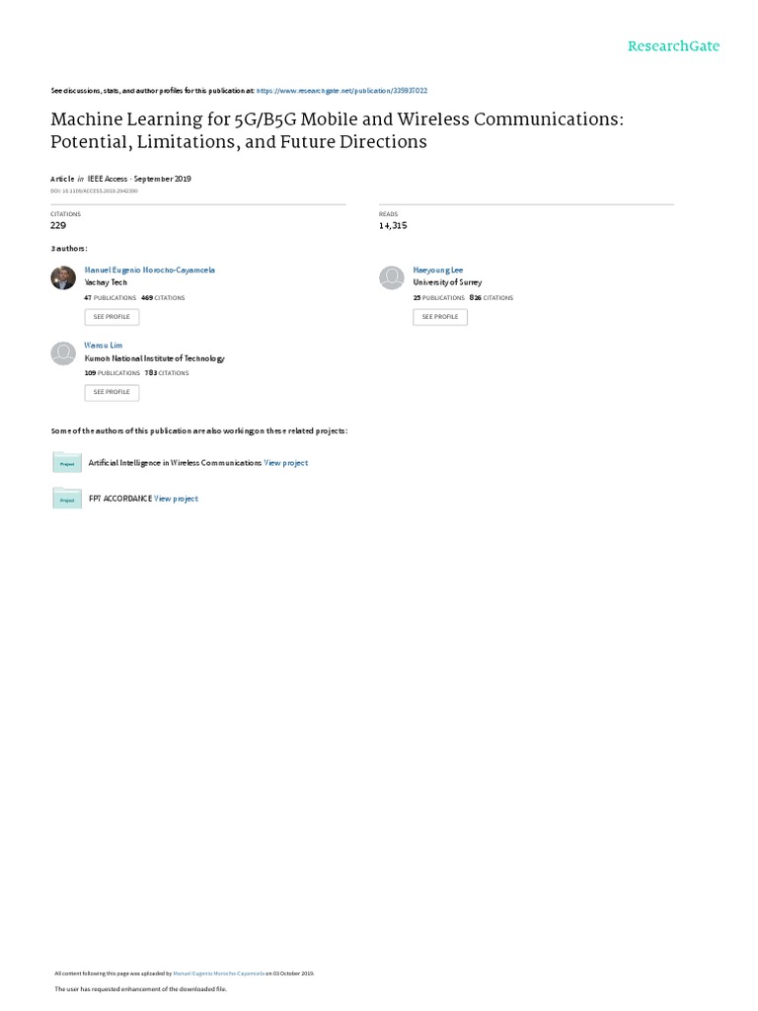The image size is (758, 1011).
Task: Click See Profile under University of Surrey
Action: pos(440,317)
